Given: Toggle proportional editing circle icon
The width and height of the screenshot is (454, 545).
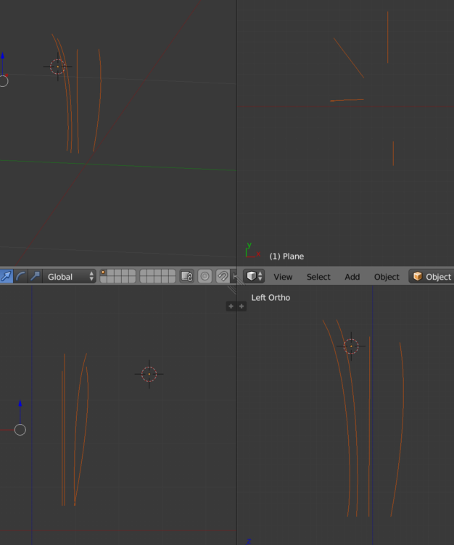Looking at the screenshot, I should click(x=205, y=276).
